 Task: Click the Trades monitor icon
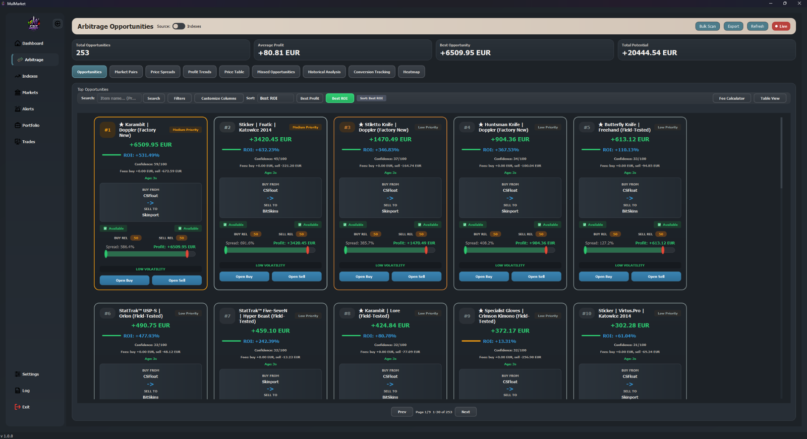(18, 142)
